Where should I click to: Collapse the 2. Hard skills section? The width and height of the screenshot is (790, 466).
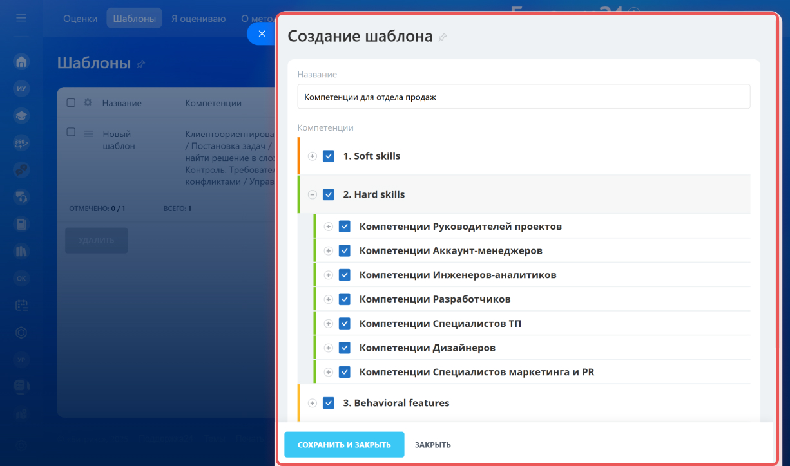click(313, 194)
